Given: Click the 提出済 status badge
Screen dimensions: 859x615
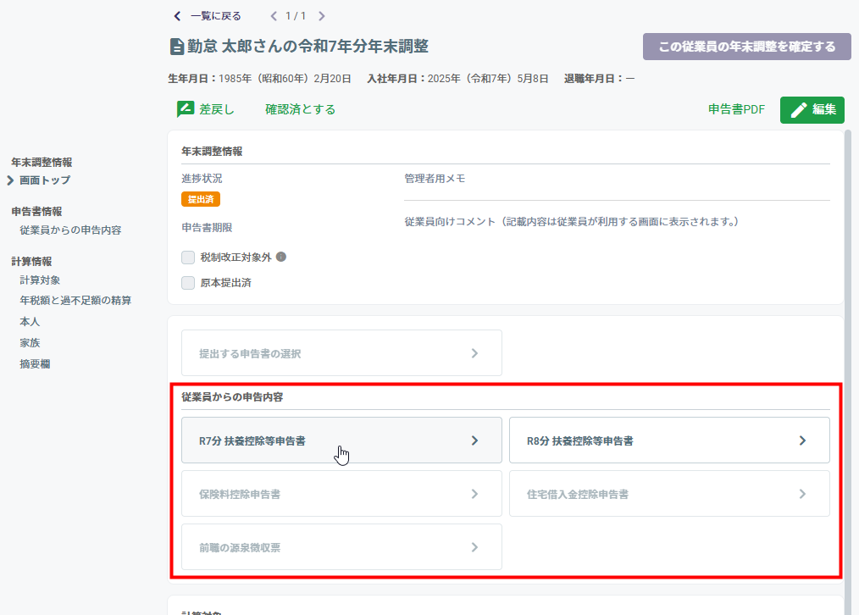Looking at the screenshot, I should [x=201, y=199].
